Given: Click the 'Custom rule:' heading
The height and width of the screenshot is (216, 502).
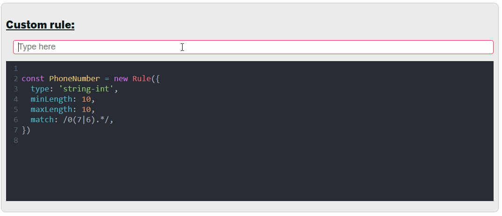Looking at the screenshot, I should 40,25.
